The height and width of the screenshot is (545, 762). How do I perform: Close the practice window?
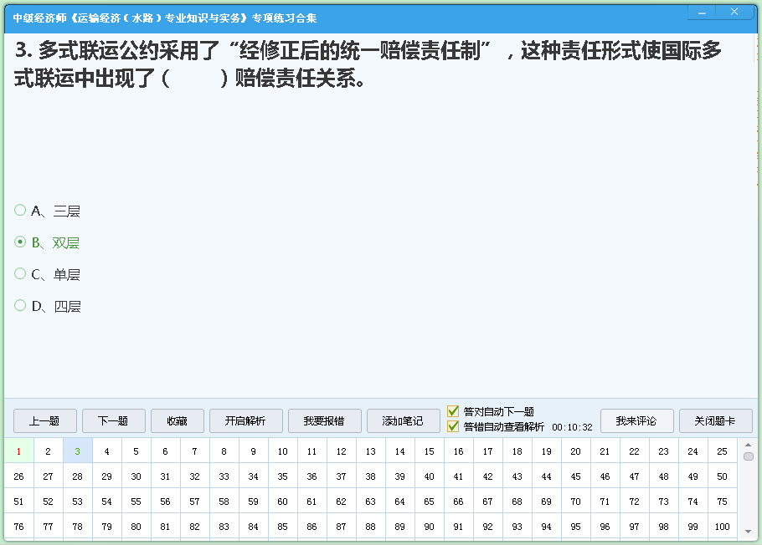pos(734,12)
